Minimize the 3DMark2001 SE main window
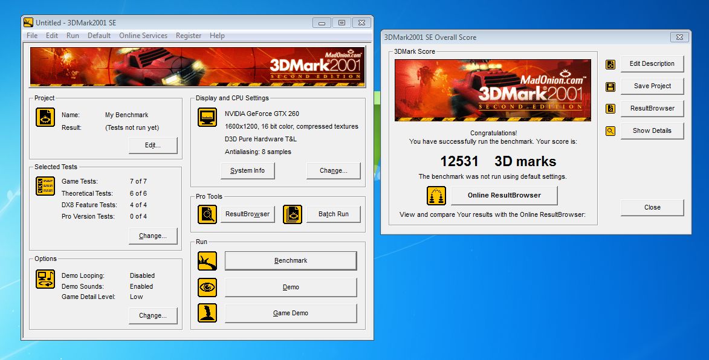709x360 pixels. [x=322, y=23]
